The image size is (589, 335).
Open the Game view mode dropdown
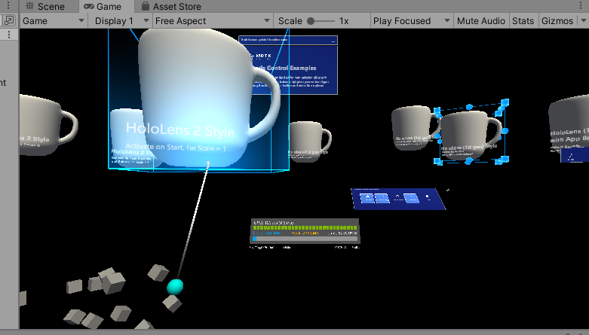click(54, 21)
